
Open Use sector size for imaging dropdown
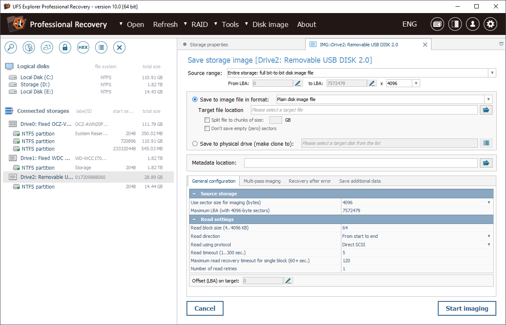pos(489,202)
